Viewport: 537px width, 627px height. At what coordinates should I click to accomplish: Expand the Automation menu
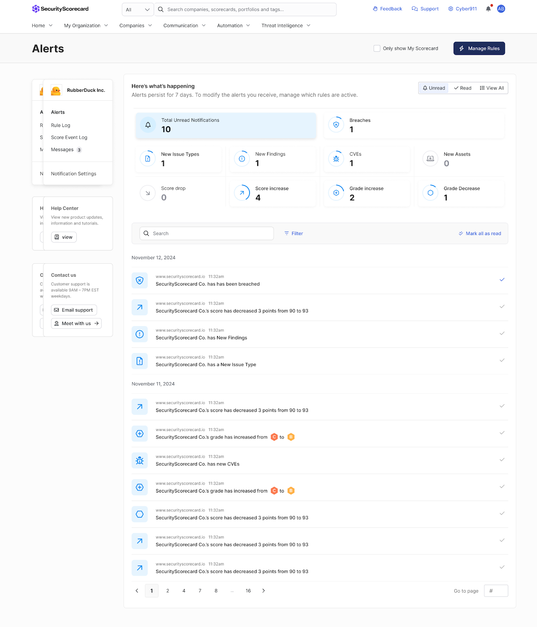point(233,25)
